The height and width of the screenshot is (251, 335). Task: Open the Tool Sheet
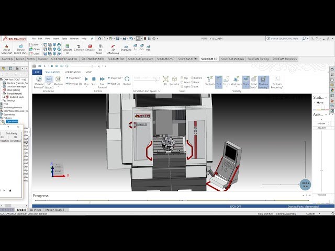[x=100, y=49]
